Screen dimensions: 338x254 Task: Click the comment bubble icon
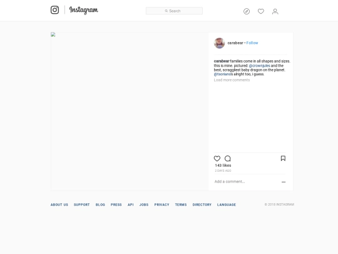228,159
